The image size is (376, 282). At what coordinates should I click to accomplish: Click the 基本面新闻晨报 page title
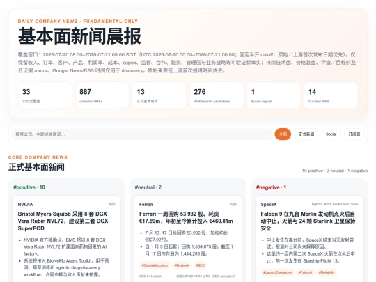(79, 36)
